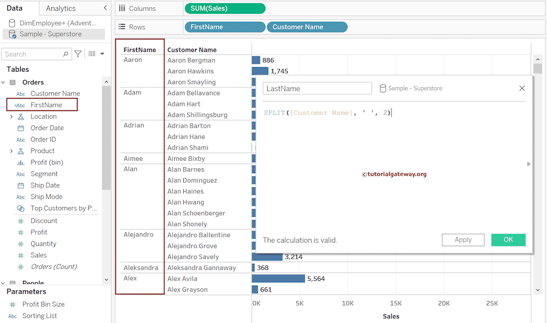The image size is (547, 323).
Task: Select the Aleksandra Gannaway row
Action: 201,268
